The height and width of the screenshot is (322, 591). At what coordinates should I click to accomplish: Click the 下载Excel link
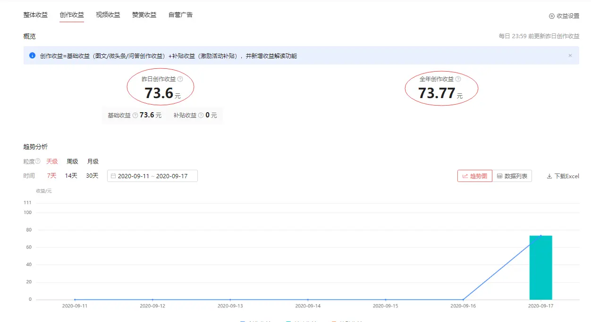pyautogui.click(x=566, y=176)
